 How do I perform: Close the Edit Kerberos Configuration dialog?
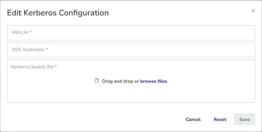[x=253, y=11]
